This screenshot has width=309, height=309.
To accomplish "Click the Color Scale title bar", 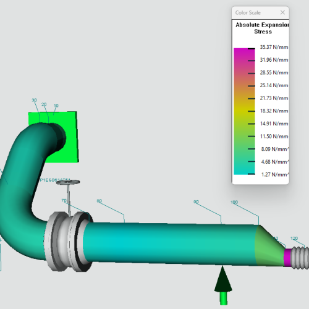I will click(x=255, y=13).
